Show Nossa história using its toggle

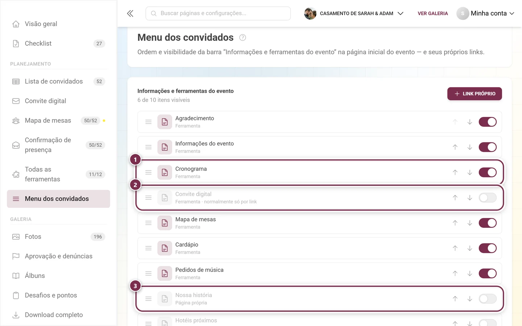[x=488, y=299]
